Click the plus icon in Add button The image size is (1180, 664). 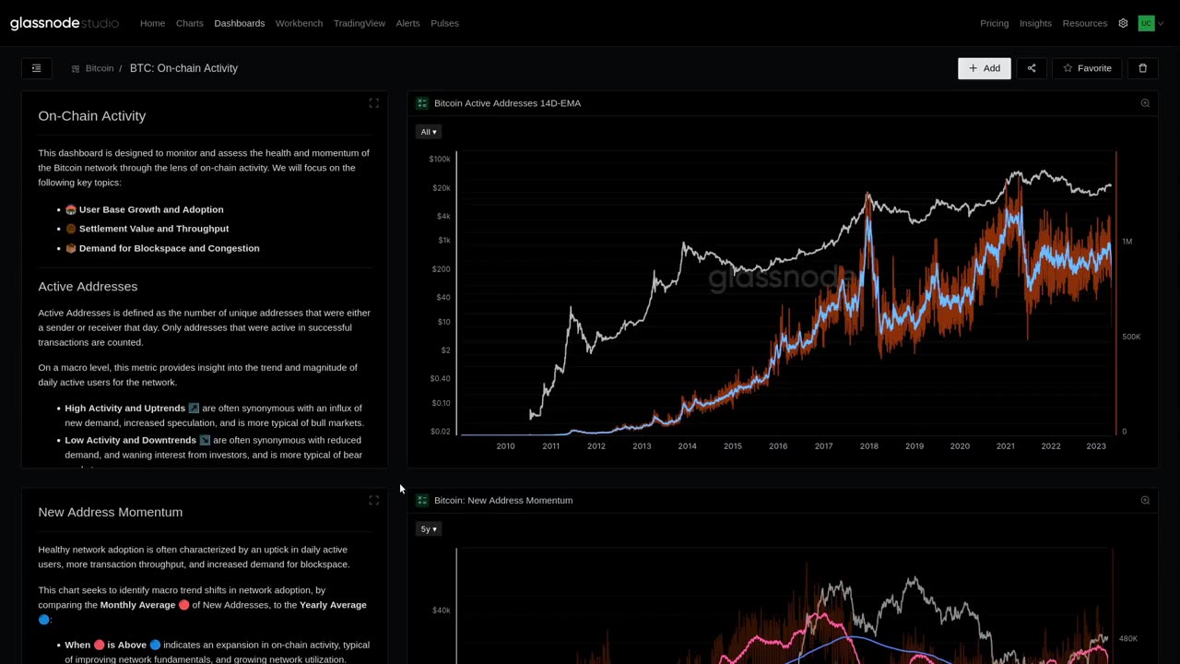(973, 68)
